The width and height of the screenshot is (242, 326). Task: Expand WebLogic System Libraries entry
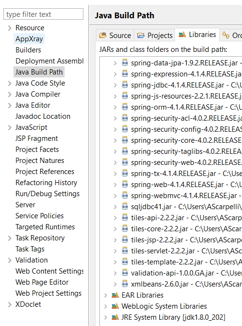click(106, 306)
